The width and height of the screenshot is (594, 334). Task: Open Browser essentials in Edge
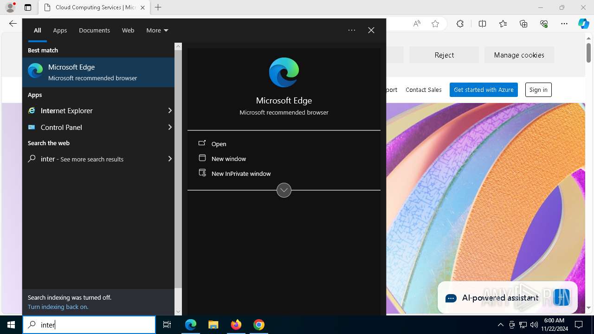click(544, 24)
